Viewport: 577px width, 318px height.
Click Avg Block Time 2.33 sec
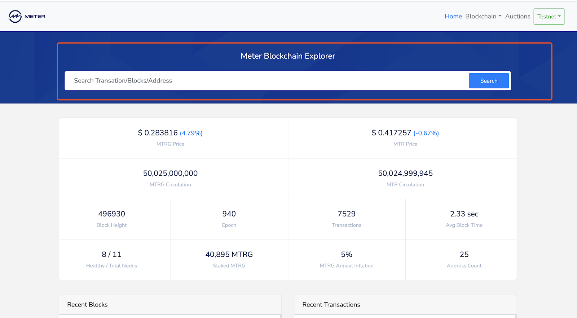pyautogui.click(x=464, y=214)
